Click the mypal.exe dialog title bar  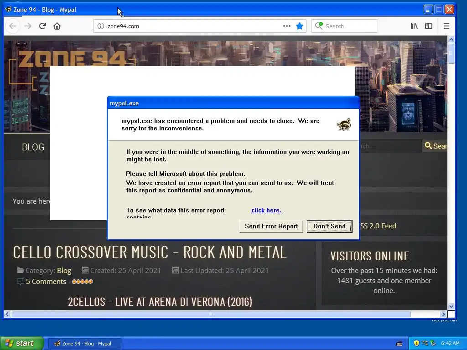tap(233, 103)
